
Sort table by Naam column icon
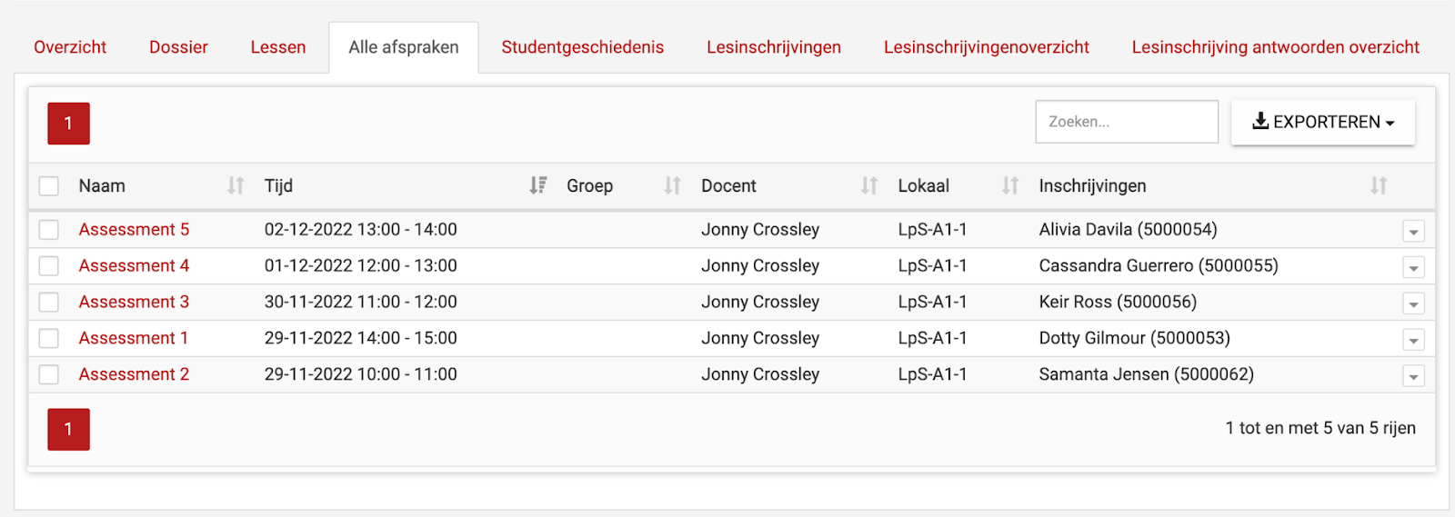pyautogui.click(x=236, y=186)
